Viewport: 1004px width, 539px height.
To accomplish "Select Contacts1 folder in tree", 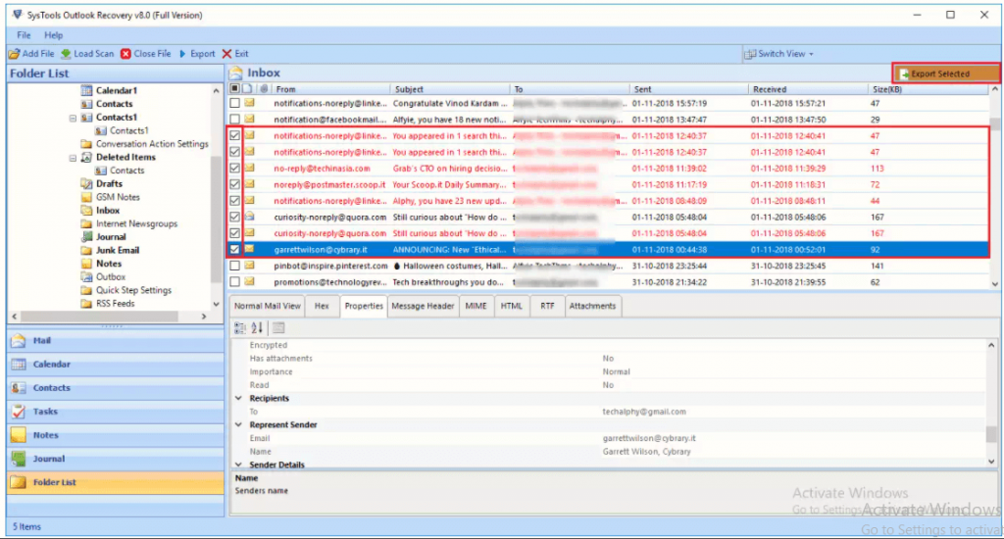I will (116, 118).
